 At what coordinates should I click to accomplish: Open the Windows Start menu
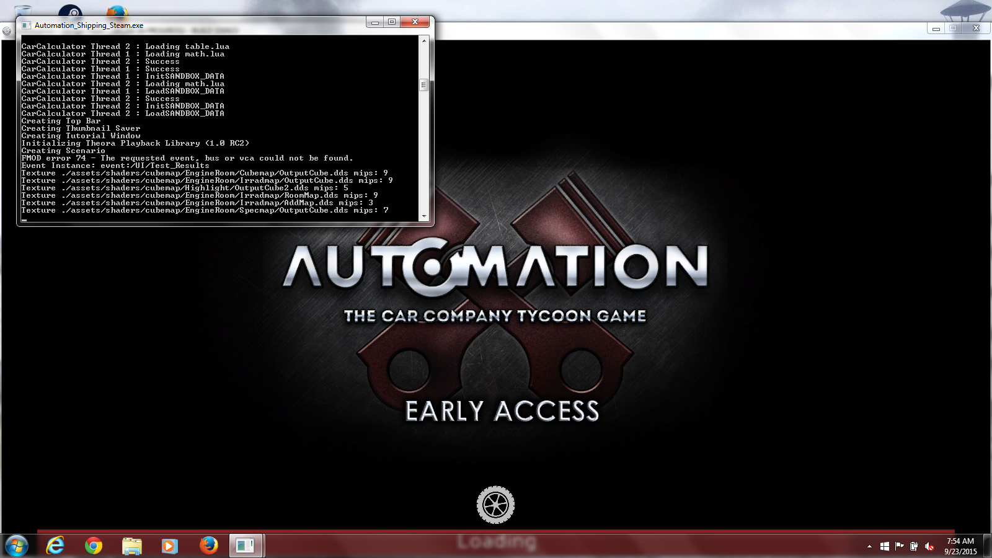pos(17,546)
